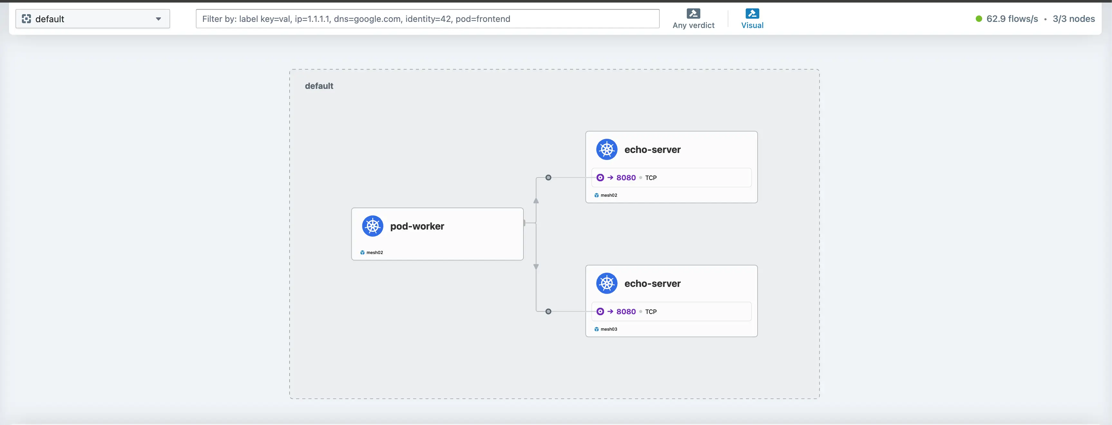Click Kubernetes icon on mesh02 echo-server
The width and height of the screenshot is (1112, 425).
coord(607,150)
